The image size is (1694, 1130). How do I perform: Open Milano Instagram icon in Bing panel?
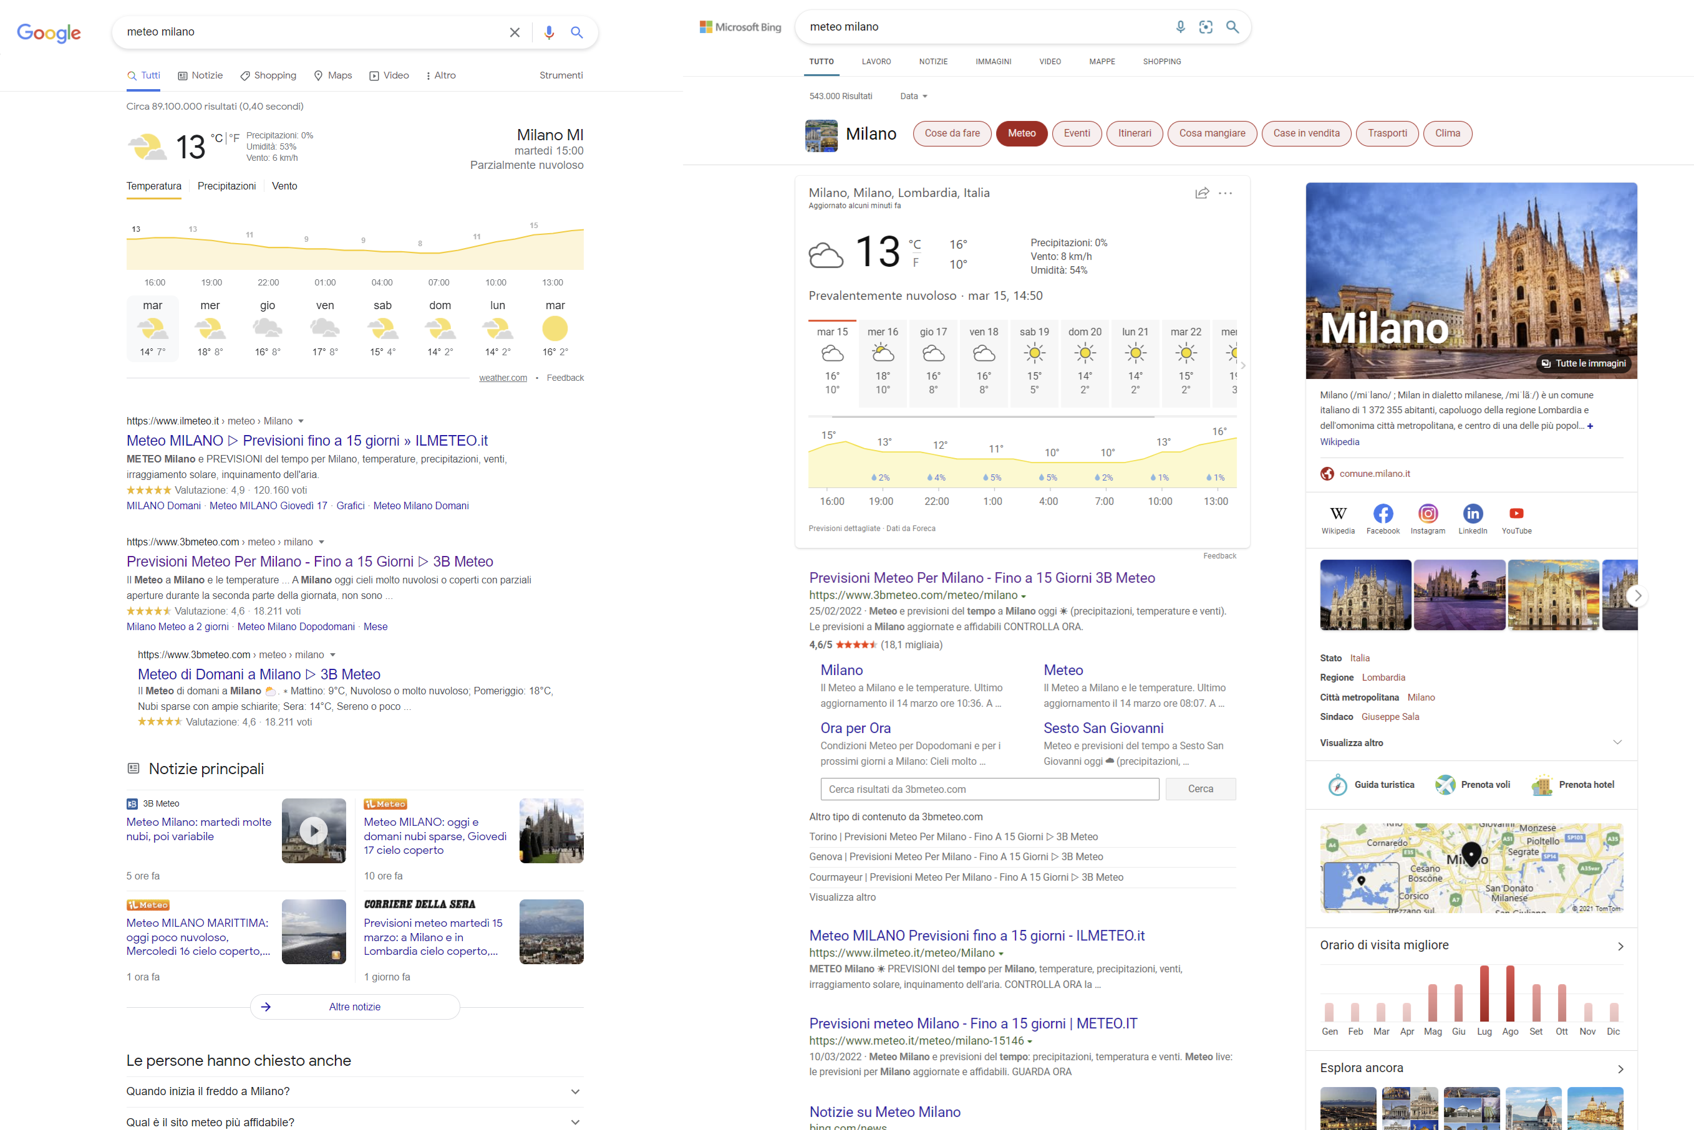point(1428,514)
